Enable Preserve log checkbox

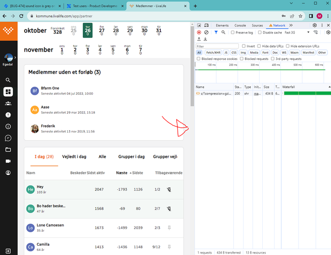coord(233,33)
